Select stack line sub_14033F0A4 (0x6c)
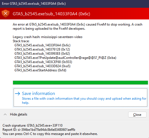Image resolution: width=149 pixels, height=138 pixels. [x=42, y=45]
